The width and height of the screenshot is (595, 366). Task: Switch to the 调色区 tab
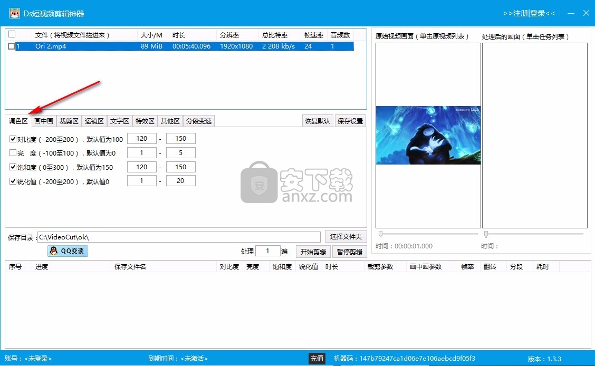(x=18, y=121)
